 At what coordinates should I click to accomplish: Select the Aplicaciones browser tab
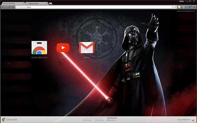(37, 3)
